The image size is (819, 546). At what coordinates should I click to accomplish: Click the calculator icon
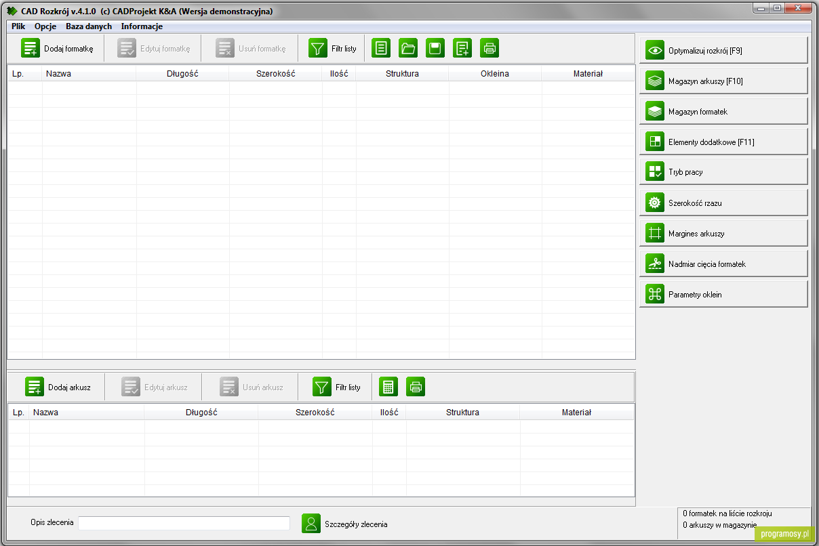(x=388, y=387)
